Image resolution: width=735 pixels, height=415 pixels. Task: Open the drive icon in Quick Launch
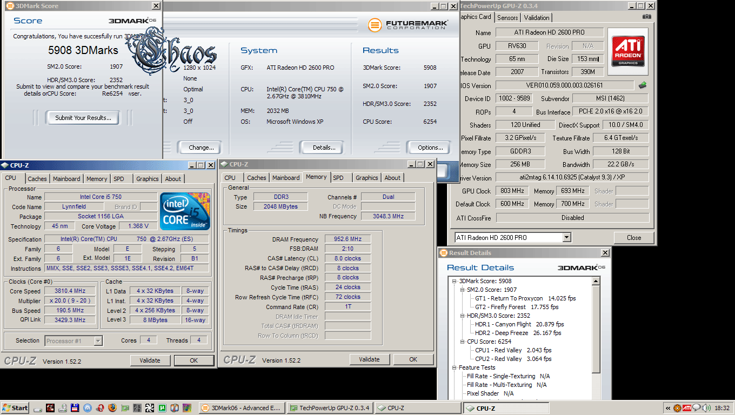(37, 409)
